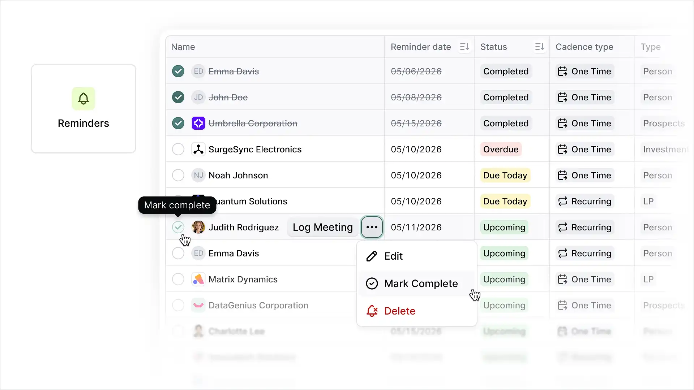694x390 pixels.
Task: Uncheck the completed John Doe reminder
Action: tap(178, 97)
